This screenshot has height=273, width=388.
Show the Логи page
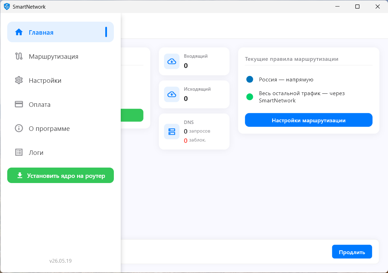61,152
